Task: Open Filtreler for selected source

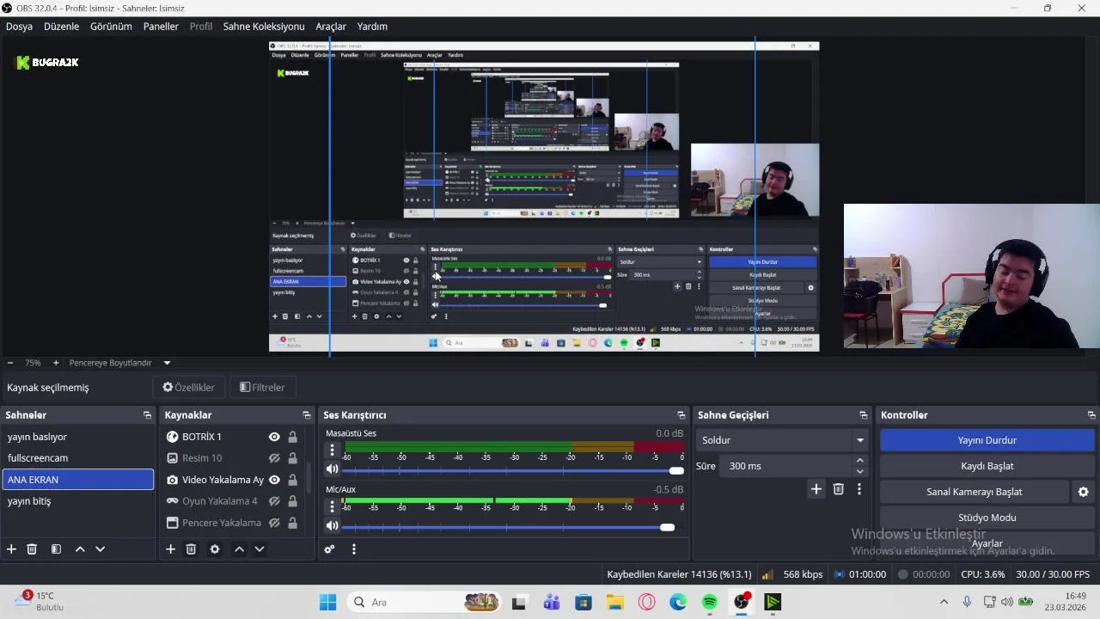Action: pyautogui.click(x=262, y=388)
